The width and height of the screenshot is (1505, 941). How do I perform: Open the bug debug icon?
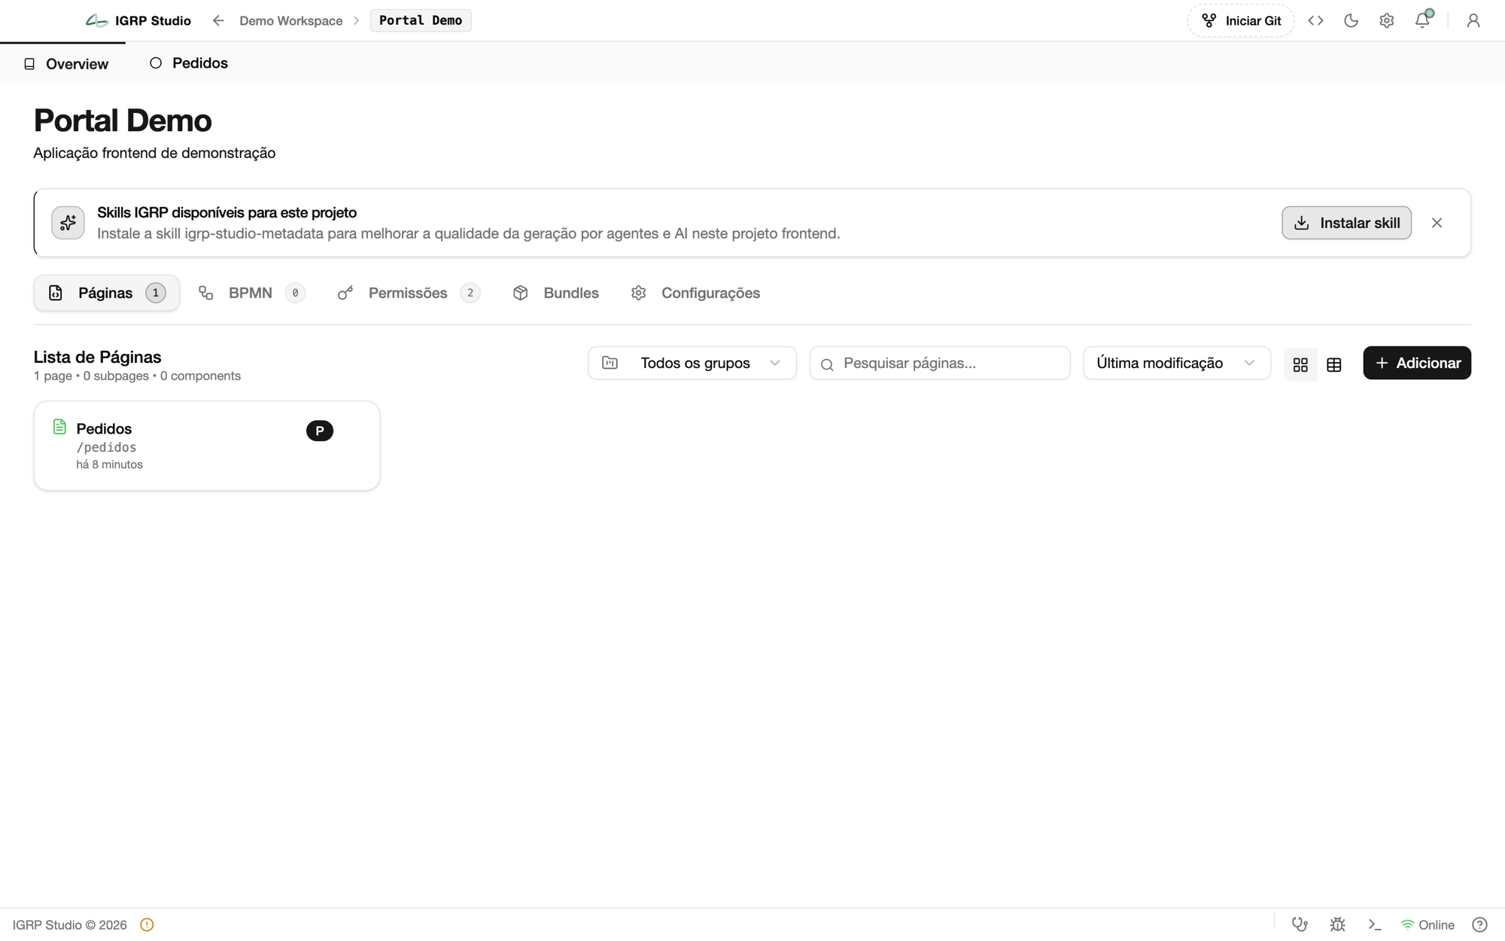point(1337,924)
